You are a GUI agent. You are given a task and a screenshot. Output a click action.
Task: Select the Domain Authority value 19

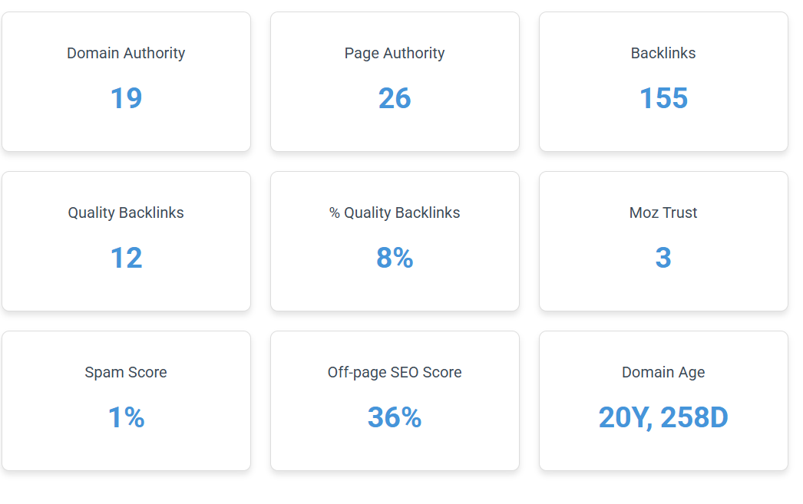126,98
